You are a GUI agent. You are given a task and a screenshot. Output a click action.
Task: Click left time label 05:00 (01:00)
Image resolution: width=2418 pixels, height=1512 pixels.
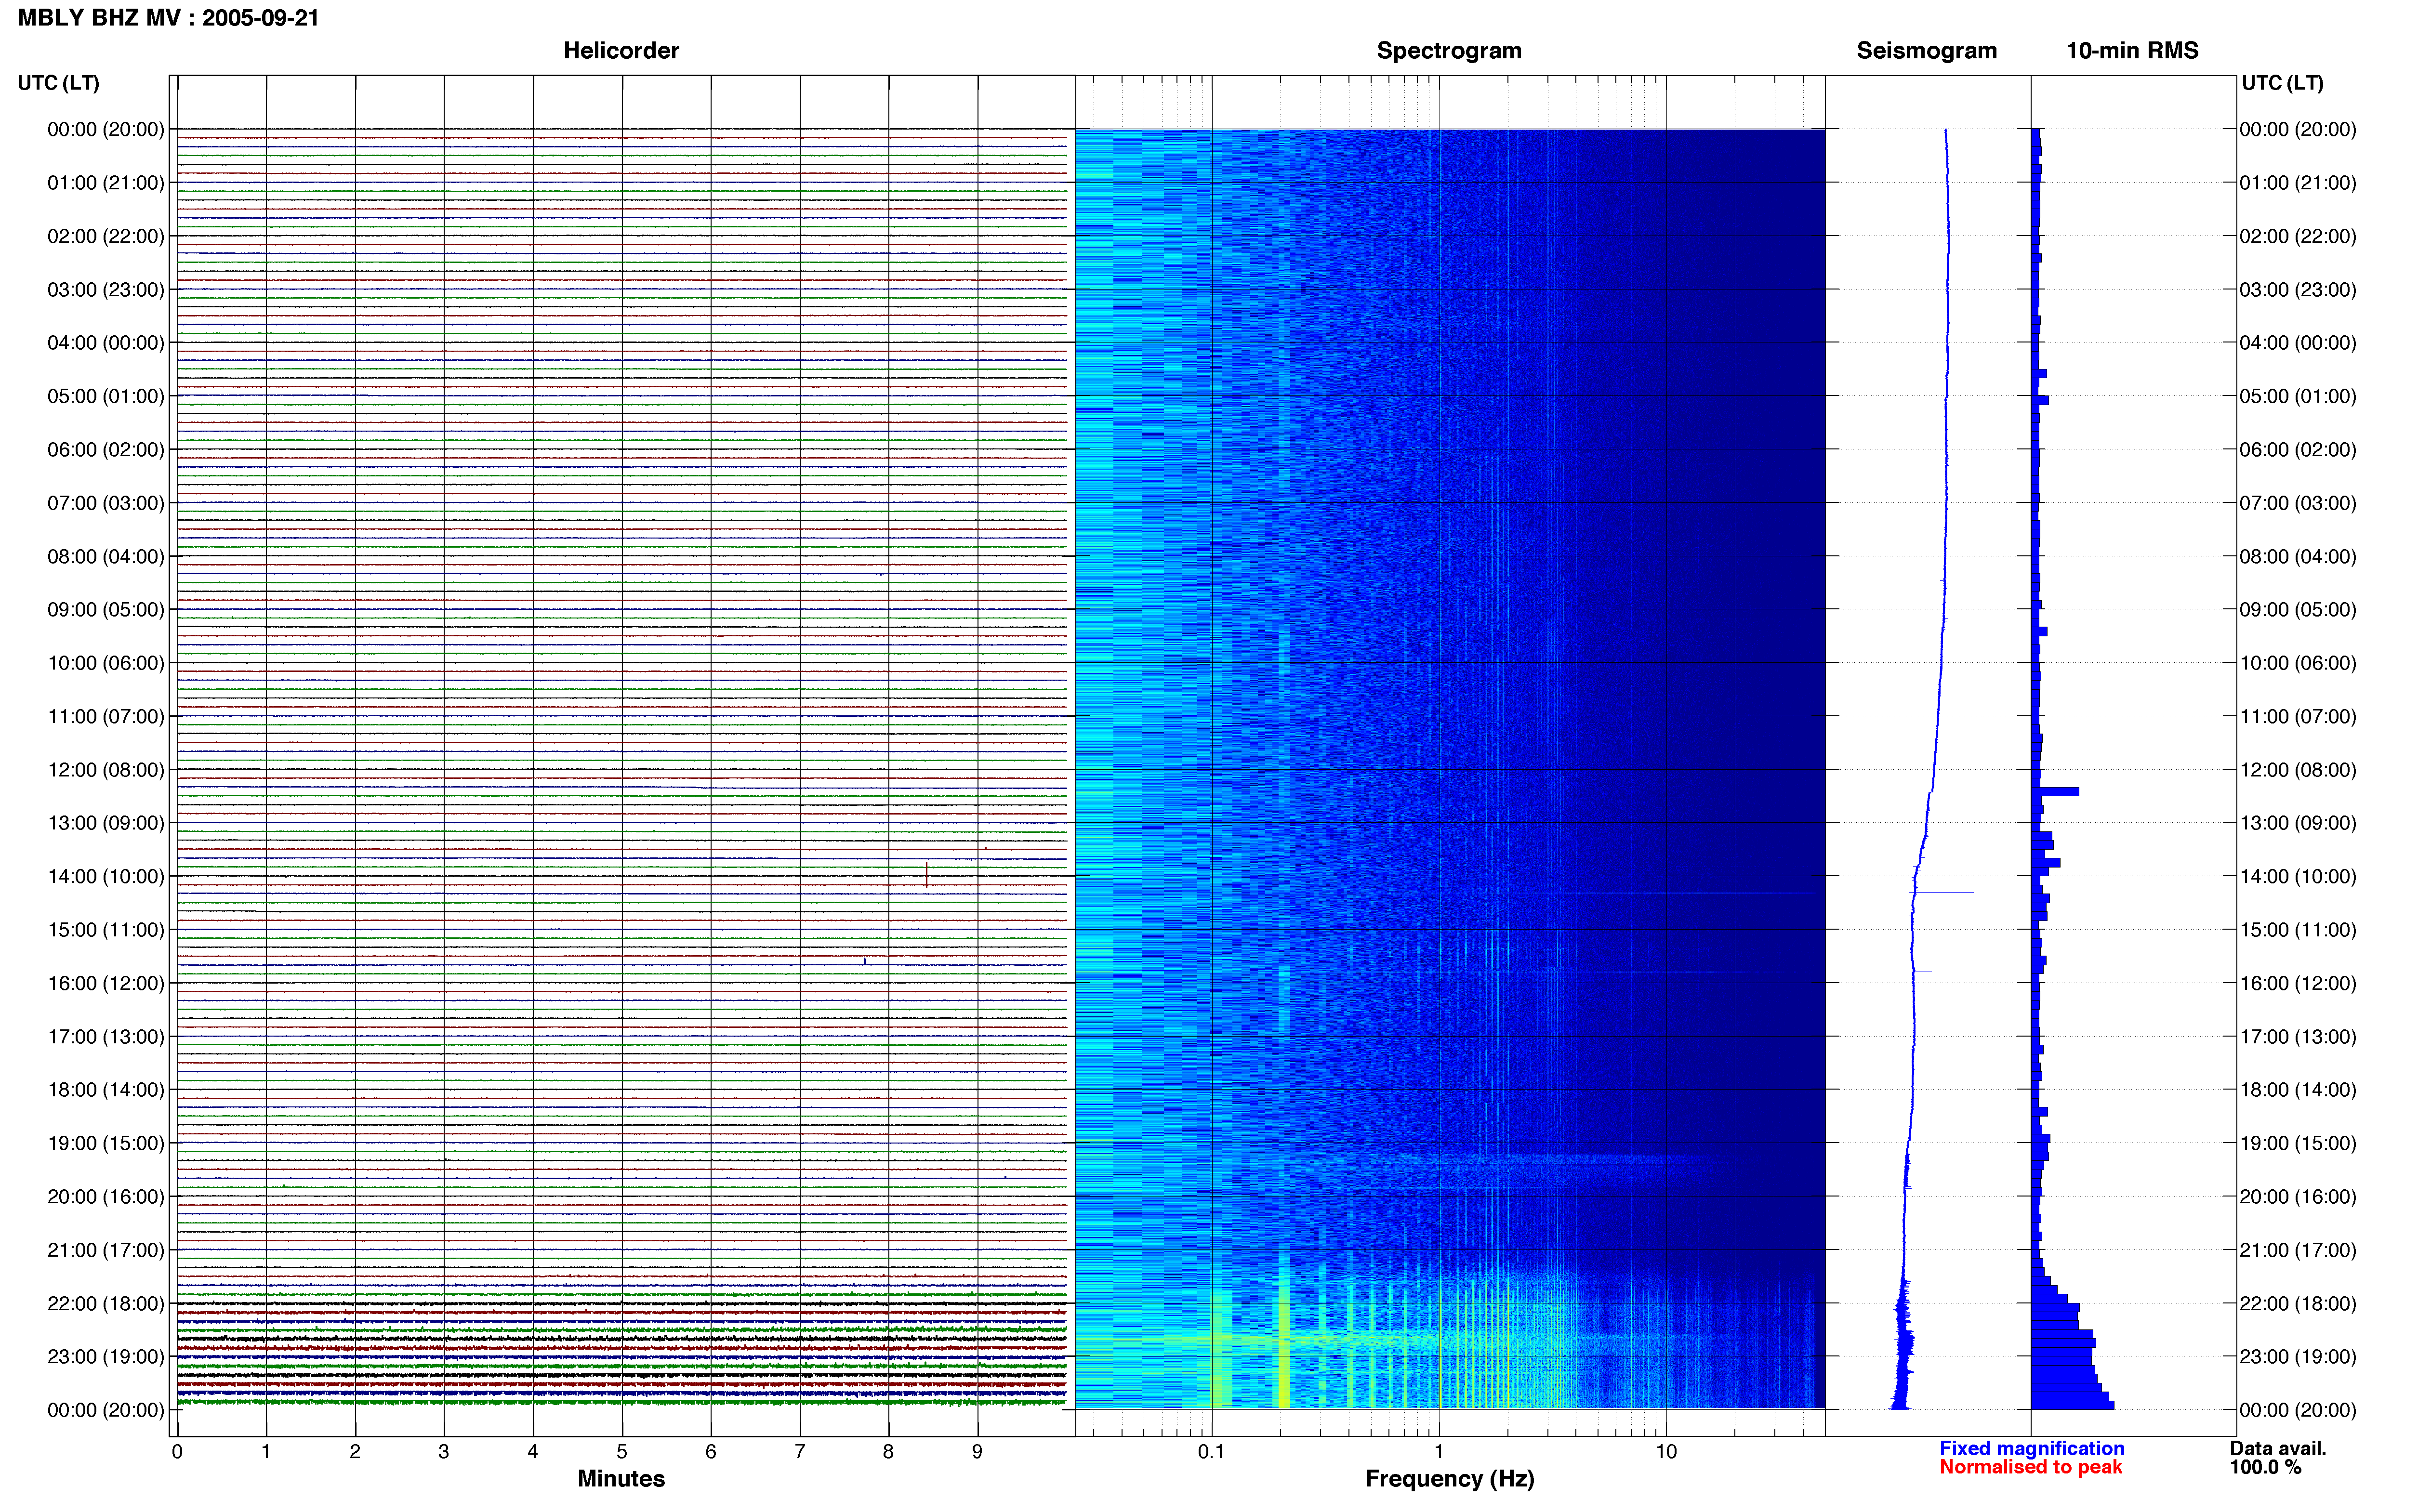[106, 396]
